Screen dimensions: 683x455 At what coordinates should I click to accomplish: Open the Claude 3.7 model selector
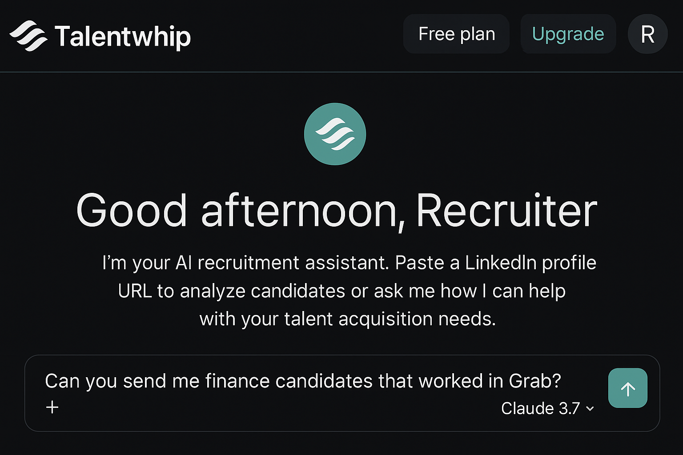pos(547,408)
